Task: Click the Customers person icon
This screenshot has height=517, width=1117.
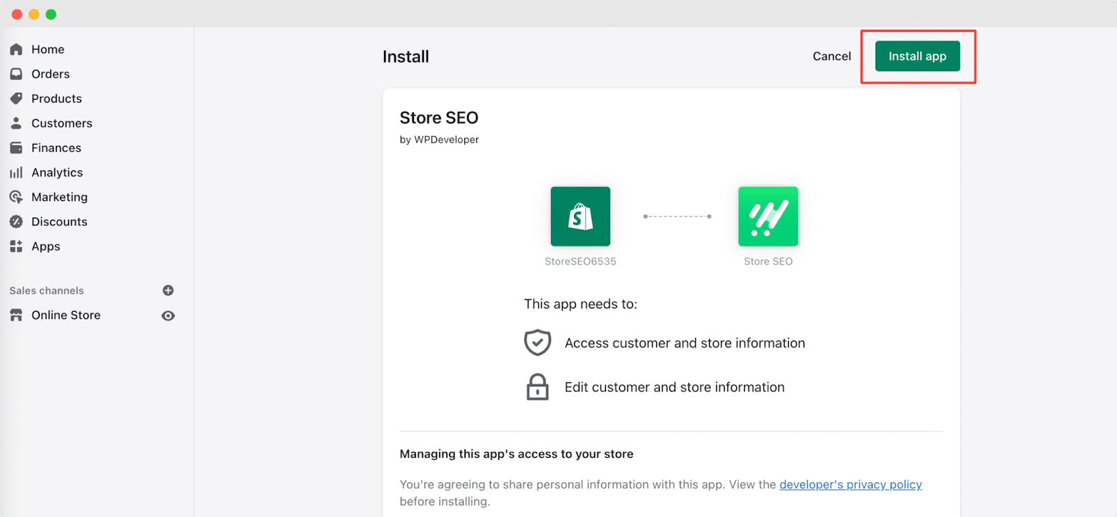Action: (16, 123)
